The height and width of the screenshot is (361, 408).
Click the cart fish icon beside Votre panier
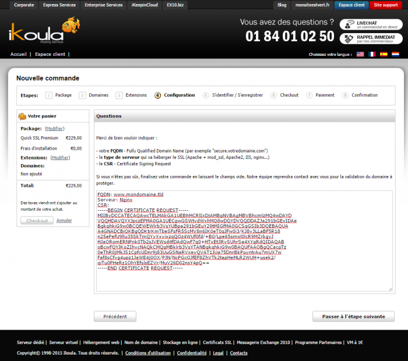22,116
